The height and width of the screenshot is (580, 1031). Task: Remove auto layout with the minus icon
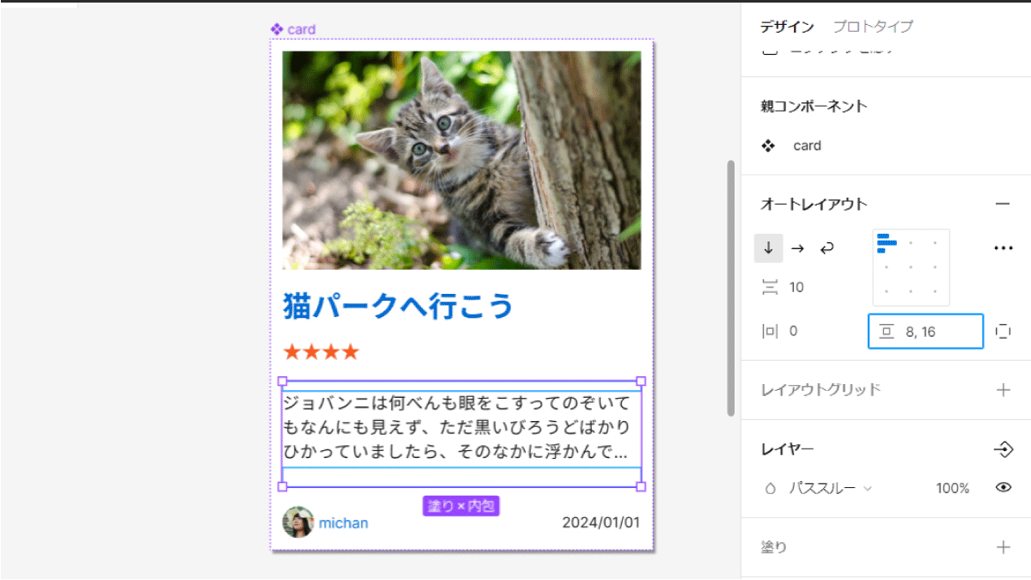1003,205
